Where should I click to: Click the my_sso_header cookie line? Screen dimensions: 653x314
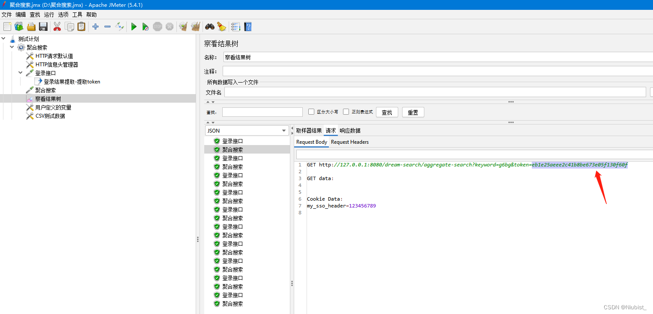pyautogui.click(x=341, y=206)
